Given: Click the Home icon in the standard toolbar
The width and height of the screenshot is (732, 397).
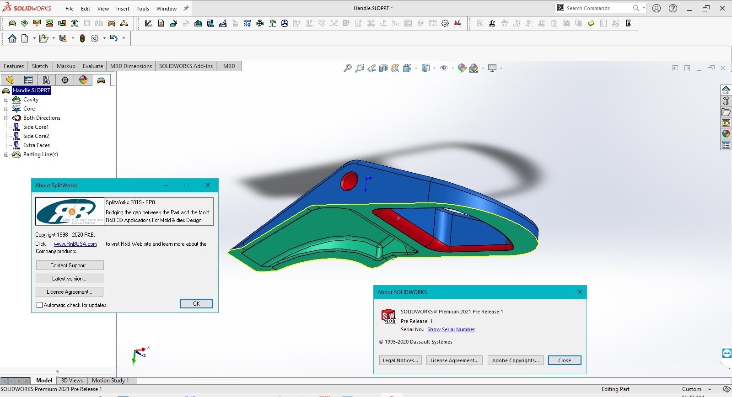Looking at the screenshot, I should [12, 38].
